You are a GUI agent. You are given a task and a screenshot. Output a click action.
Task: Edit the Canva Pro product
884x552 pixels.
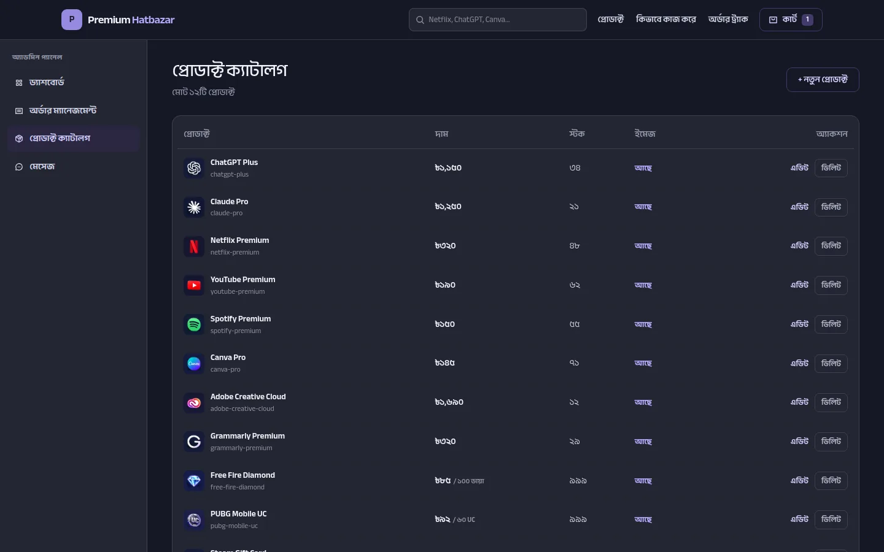(x=799, y=363)
